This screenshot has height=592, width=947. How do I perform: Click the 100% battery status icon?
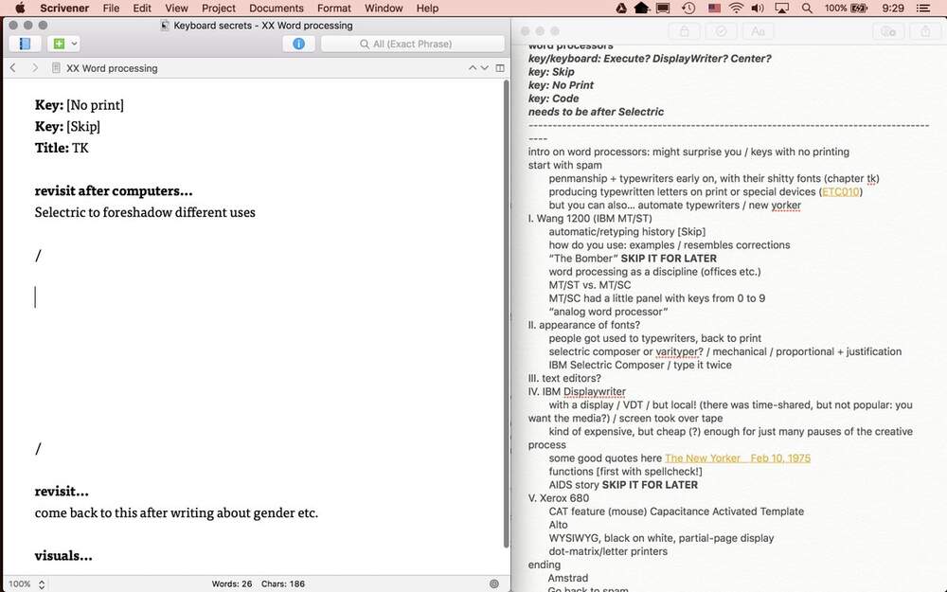(x=846, y=8)
